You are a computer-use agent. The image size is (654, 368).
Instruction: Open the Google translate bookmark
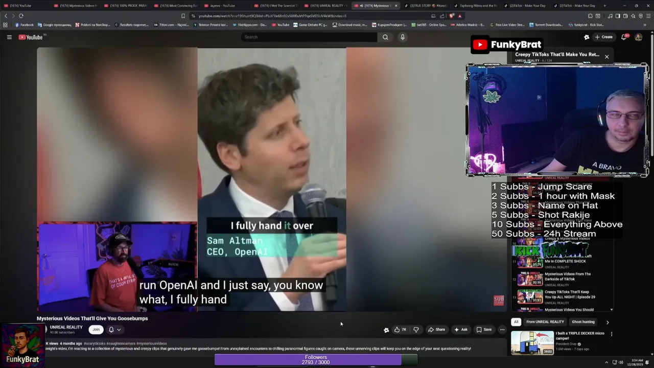click(54, 25)
